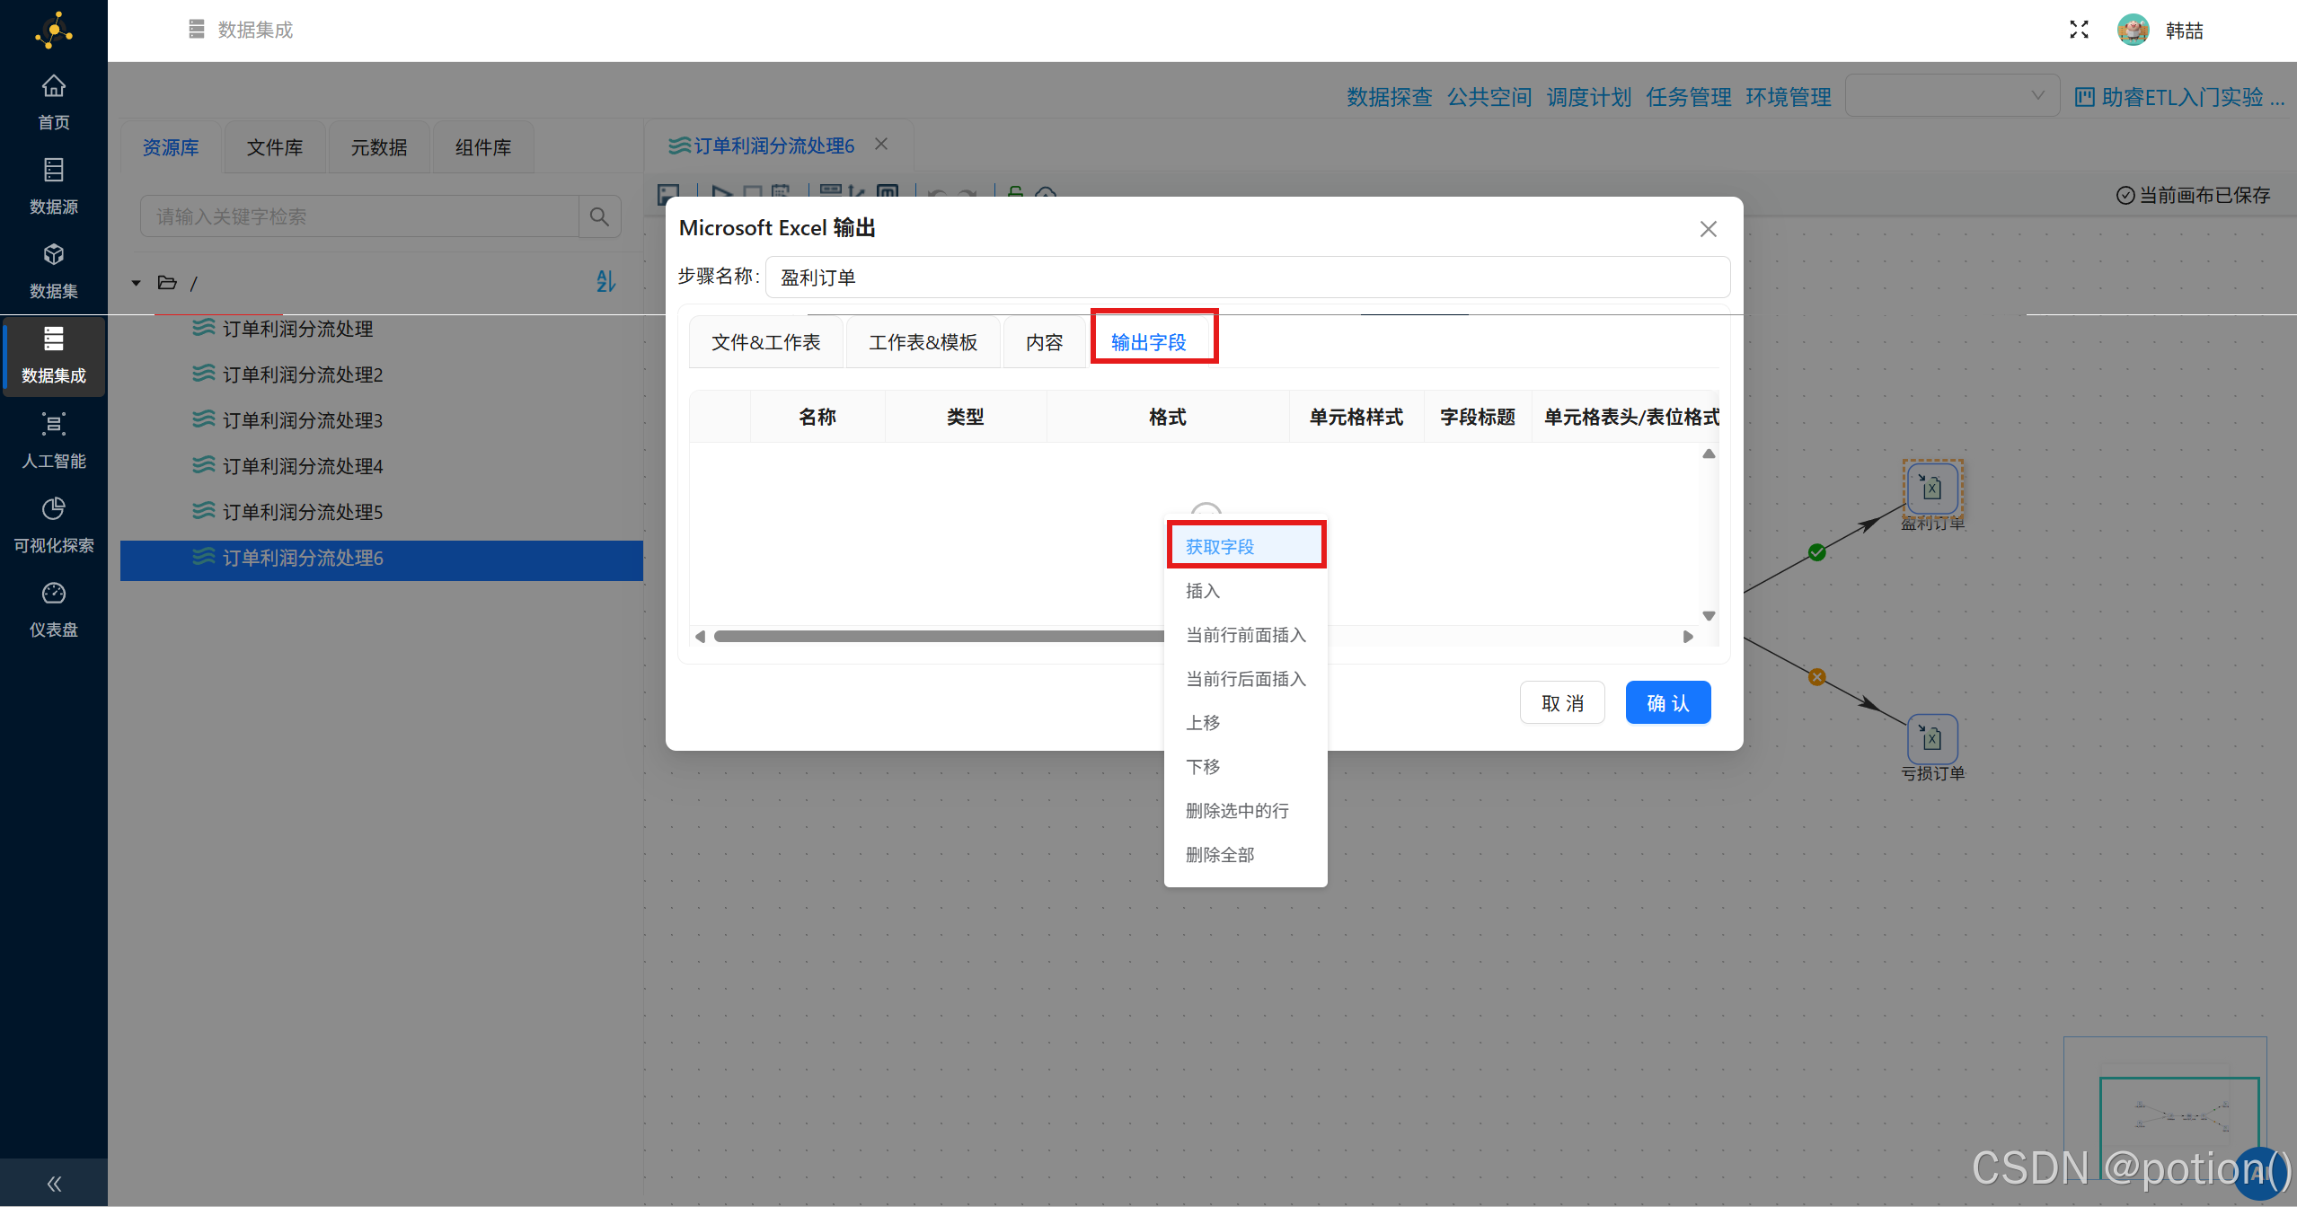Choose 删除全部 in the context menu
The height and width of the screenshot is (1207, 2297).
1220,855
